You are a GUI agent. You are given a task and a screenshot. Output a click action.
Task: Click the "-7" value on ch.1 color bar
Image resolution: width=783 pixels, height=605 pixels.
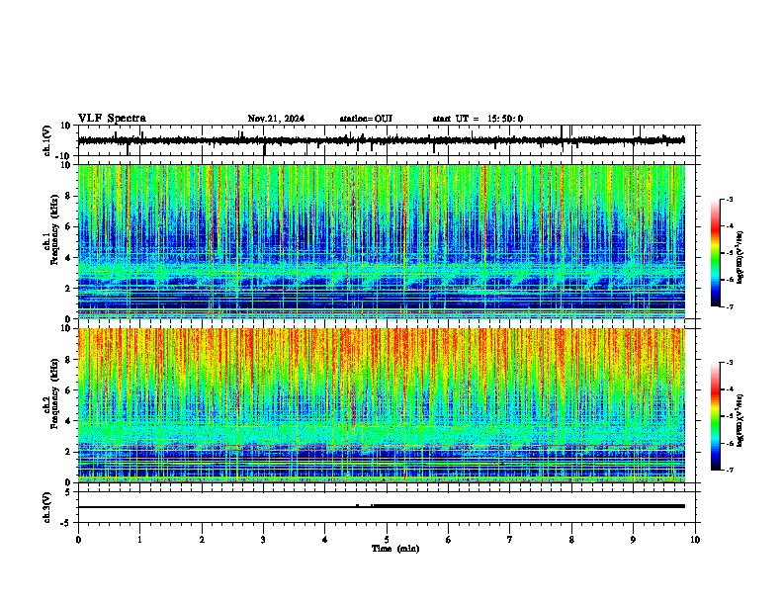coord(730,306)
